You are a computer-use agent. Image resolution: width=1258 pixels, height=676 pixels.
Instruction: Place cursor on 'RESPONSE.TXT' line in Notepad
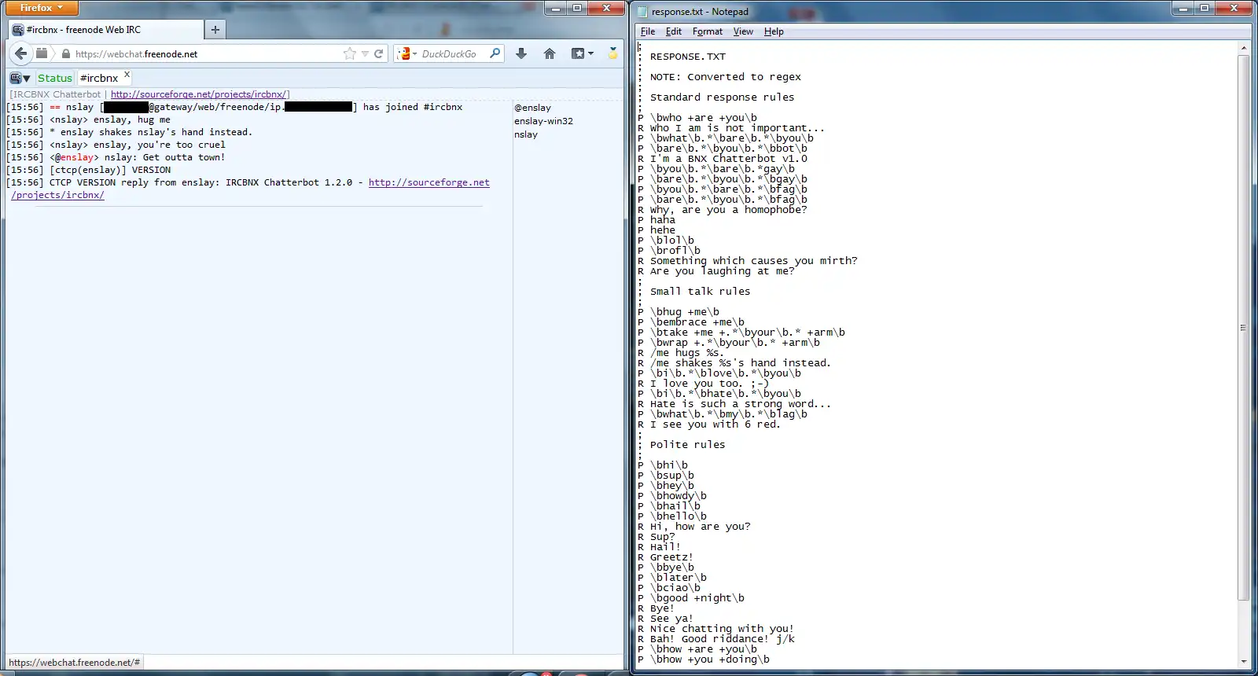(688, 57)
